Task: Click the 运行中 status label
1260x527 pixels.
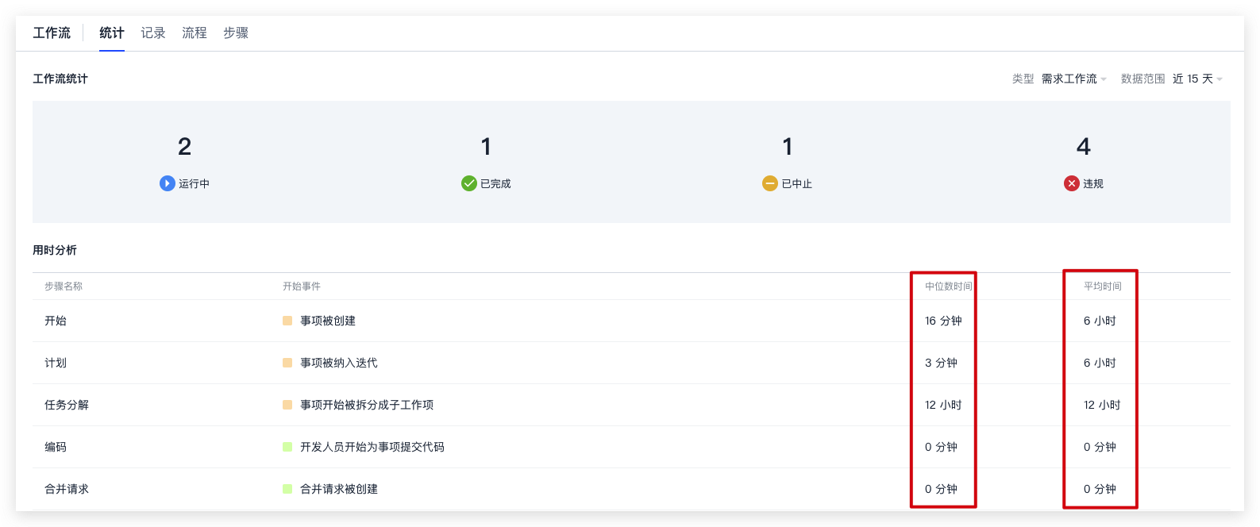Action: pos(195,183)
